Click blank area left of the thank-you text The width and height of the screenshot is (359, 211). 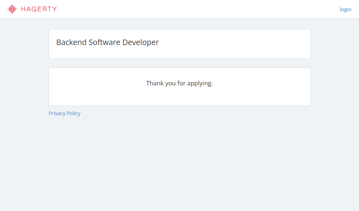[x=95, y=86]
